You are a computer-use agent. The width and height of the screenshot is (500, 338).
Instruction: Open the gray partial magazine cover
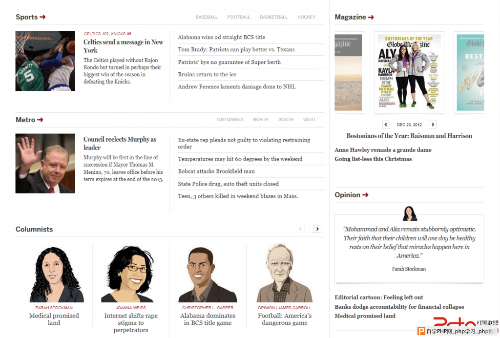tap(350, 72)
